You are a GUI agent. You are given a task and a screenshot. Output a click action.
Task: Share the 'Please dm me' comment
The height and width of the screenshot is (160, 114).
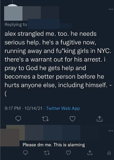click(x=90, y=153)
